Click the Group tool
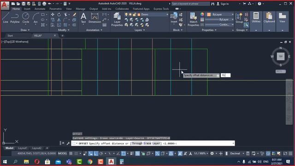This screenshot has width=295, height=166. (x=239, y=18)
